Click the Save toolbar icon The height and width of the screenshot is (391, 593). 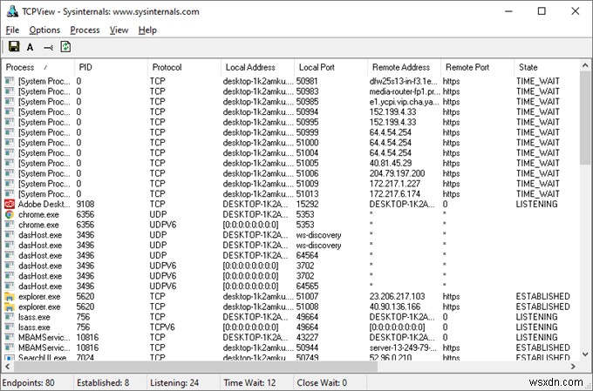14,47
